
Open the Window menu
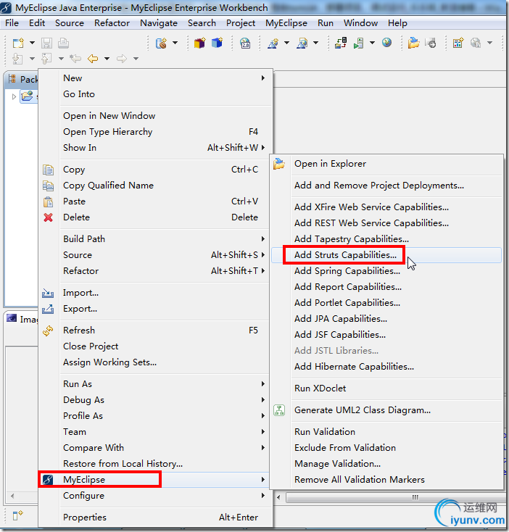tap(360, 23)
